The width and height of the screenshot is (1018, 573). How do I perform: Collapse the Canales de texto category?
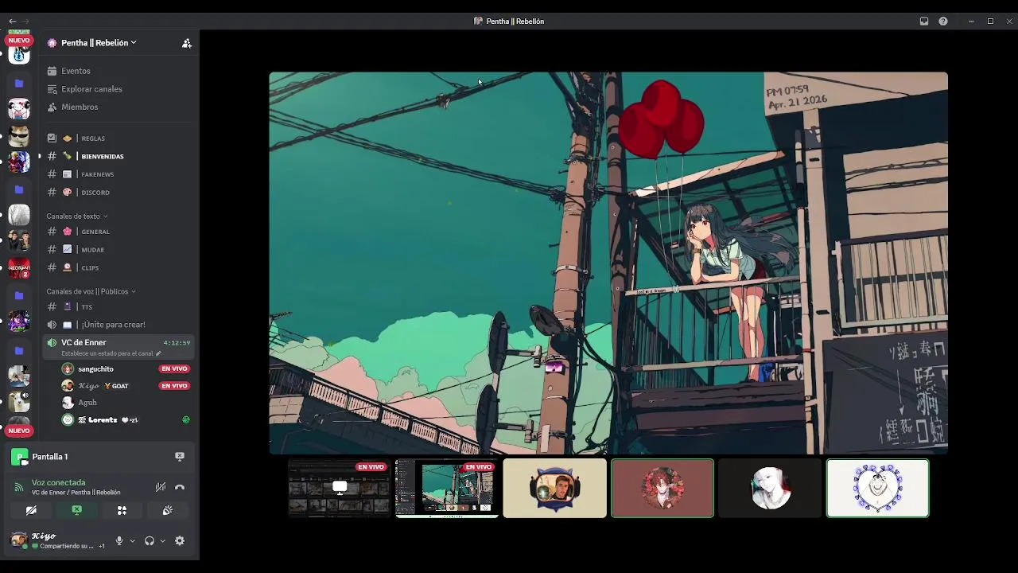click(x=76, y=216)
